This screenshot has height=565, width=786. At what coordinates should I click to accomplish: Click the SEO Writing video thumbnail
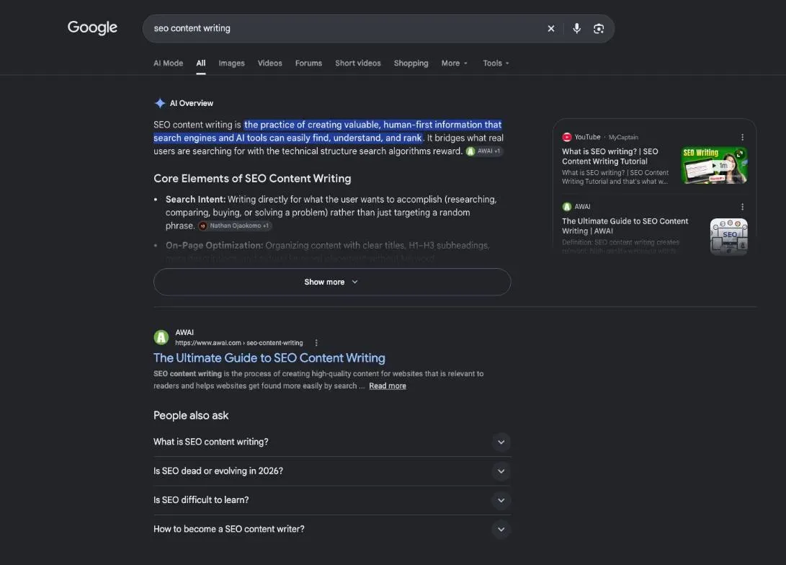(x=715, y=165)
